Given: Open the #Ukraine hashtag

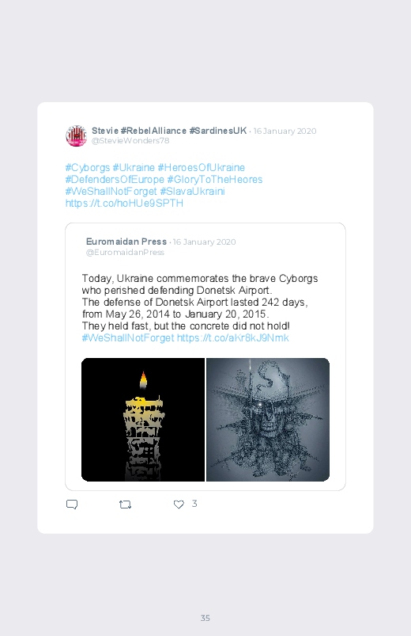Looking at the screenshot, I should (x=134, y=168).
